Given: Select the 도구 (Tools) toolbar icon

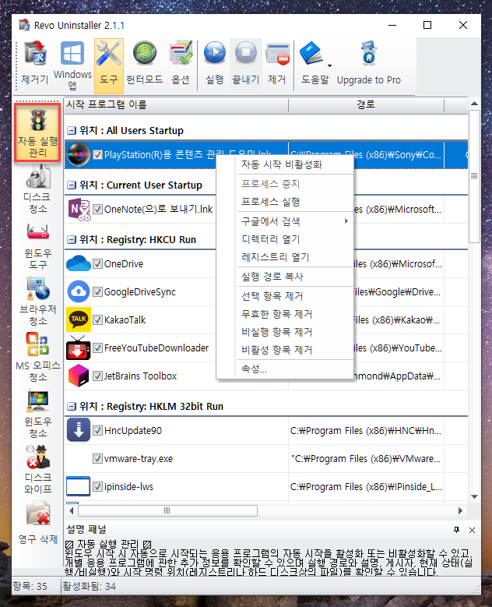Looking at the screenshot, I should tap(109, 65).
